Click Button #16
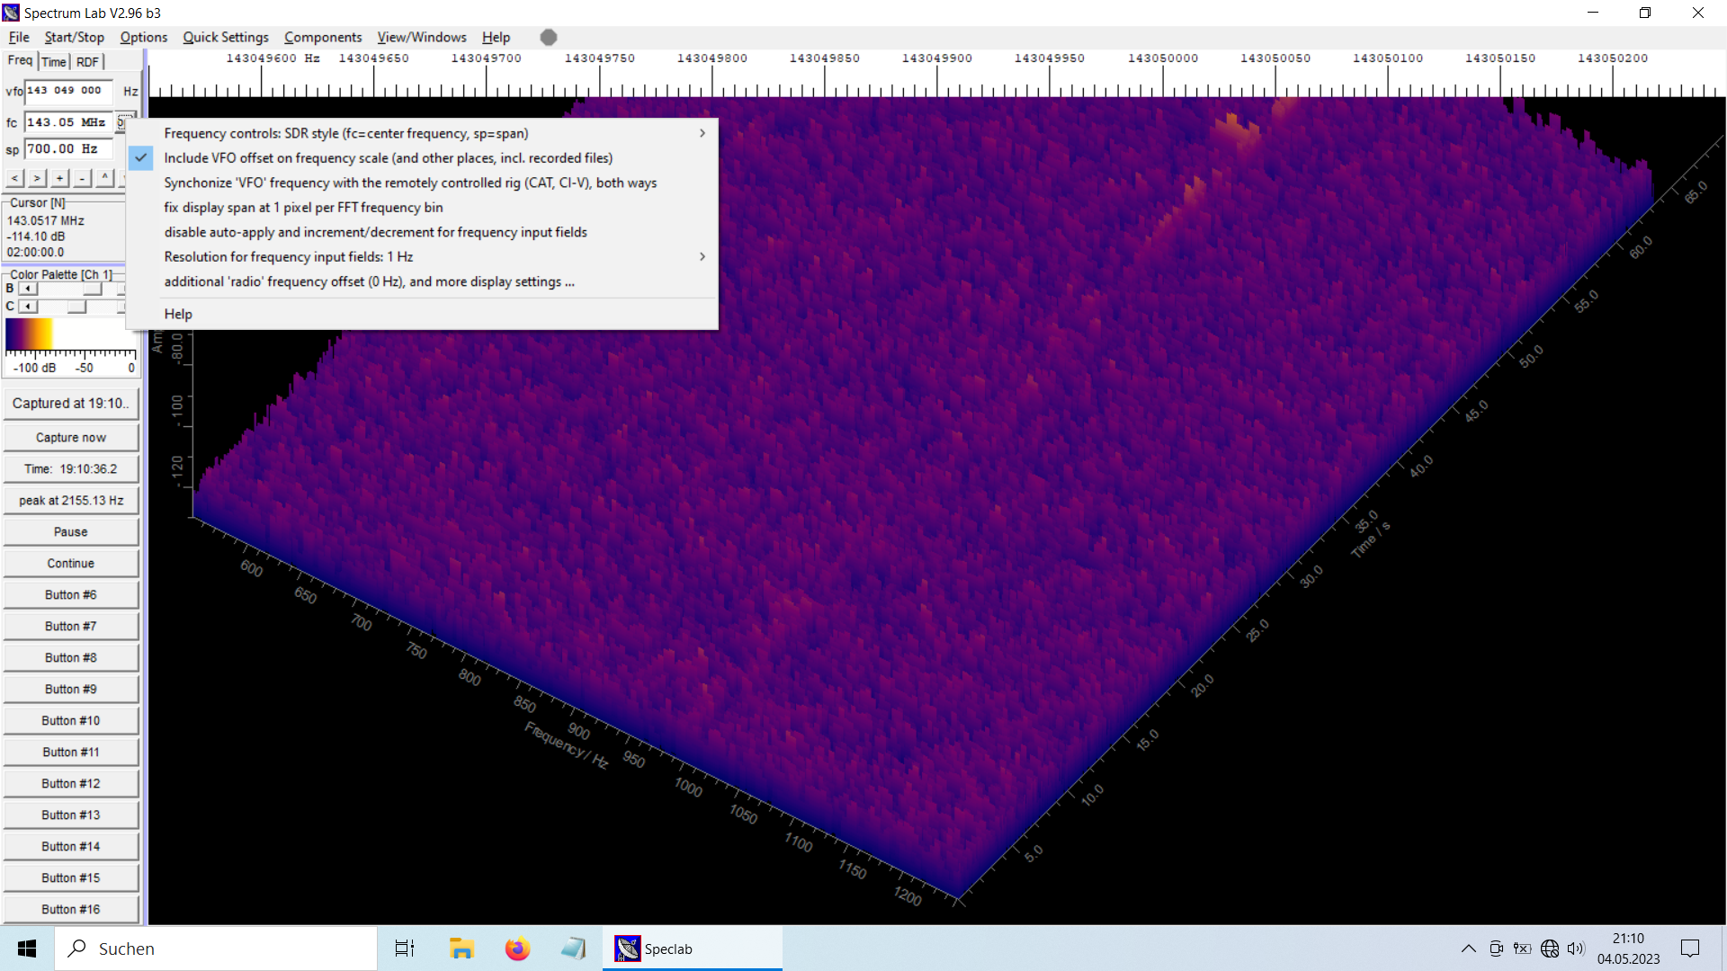 point(71,910)
